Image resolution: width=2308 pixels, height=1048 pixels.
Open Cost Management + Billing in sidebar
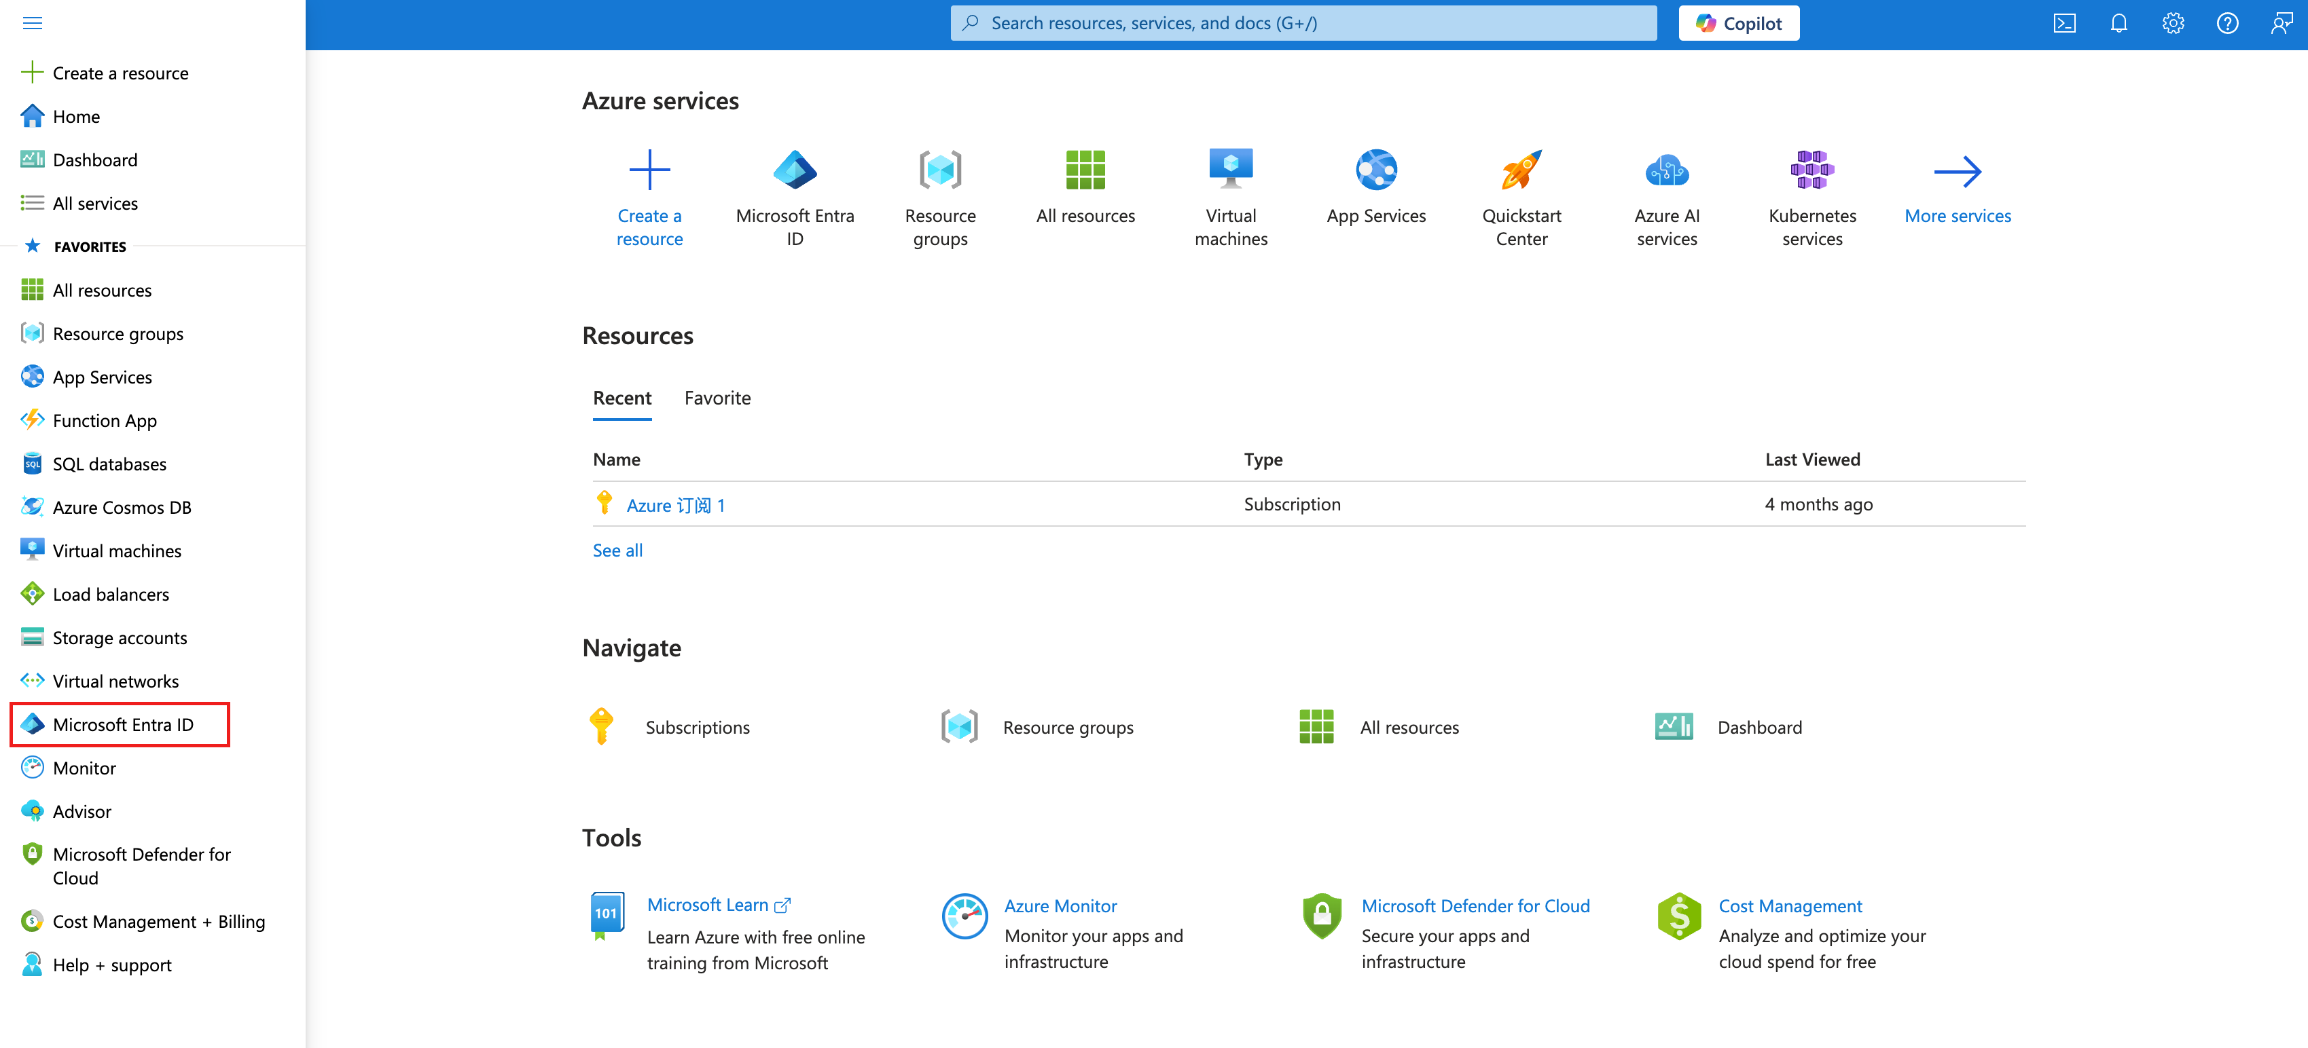(x=158, y=921)
